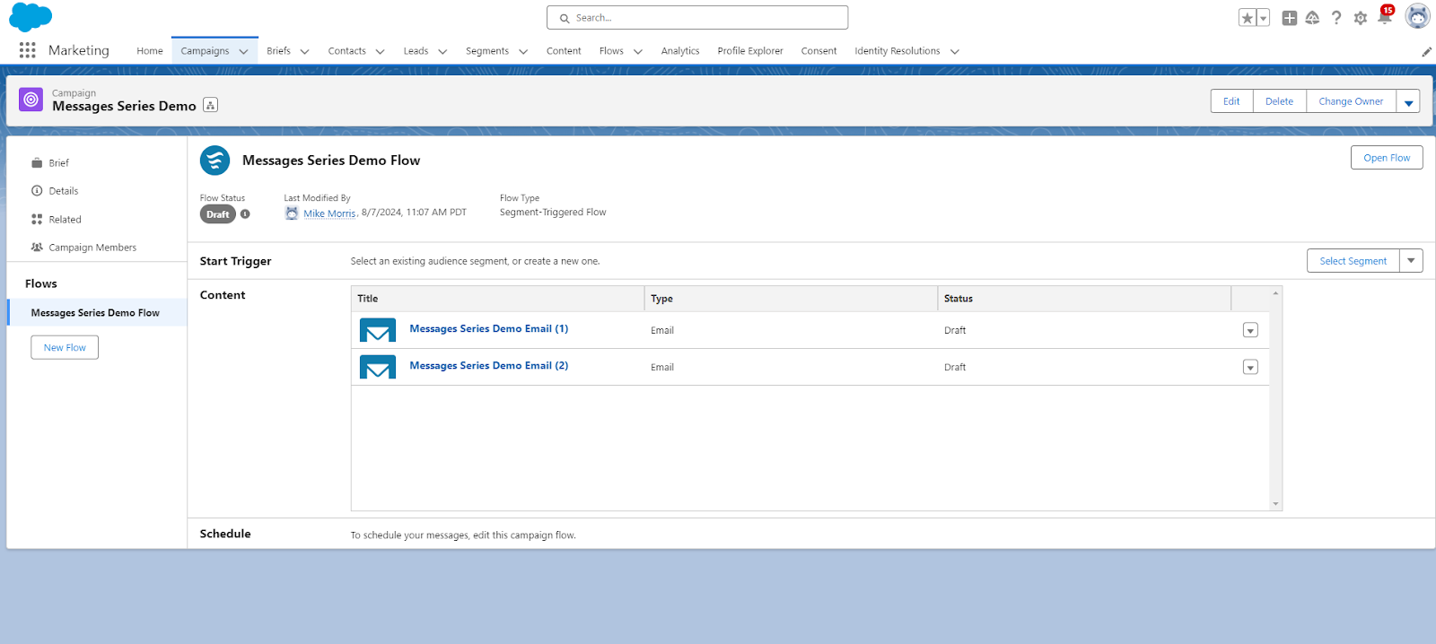Screen dimensions: 1436x644
Task: Open row actions for Demo Email (1)
Action: pos(1250,330)
